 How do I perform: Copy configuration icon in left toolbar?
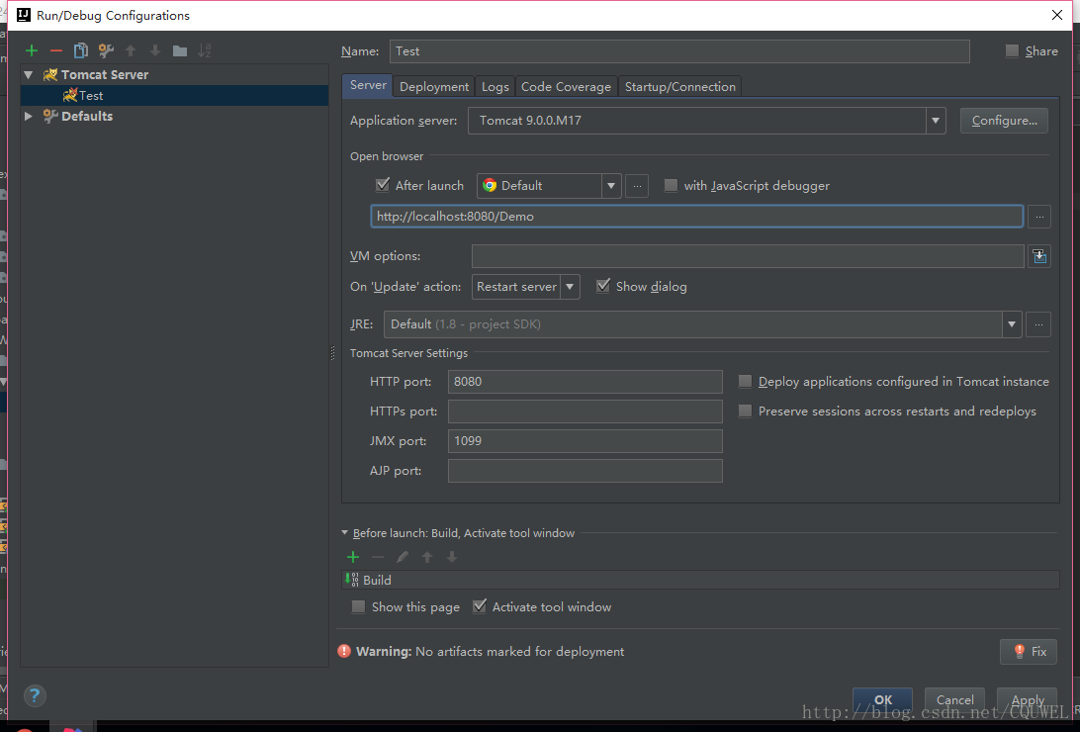(x=80, y=50)
